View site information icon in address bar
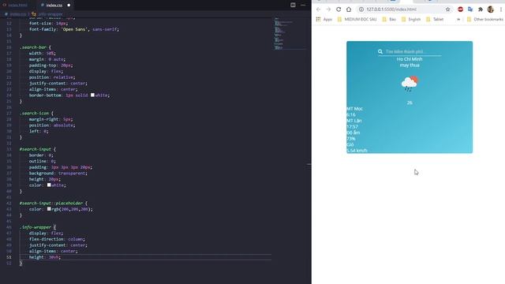This screenshot has height=284, width=505. pos(361,9)
